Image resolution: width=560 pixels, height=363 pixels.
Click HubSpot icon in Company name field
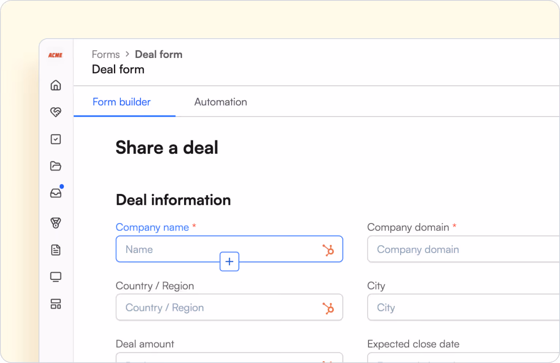[328, 250]
